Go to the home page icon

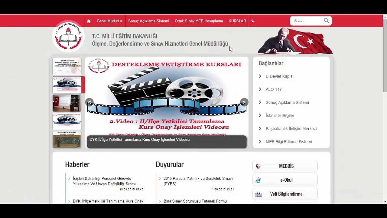(x=89, y=21)
